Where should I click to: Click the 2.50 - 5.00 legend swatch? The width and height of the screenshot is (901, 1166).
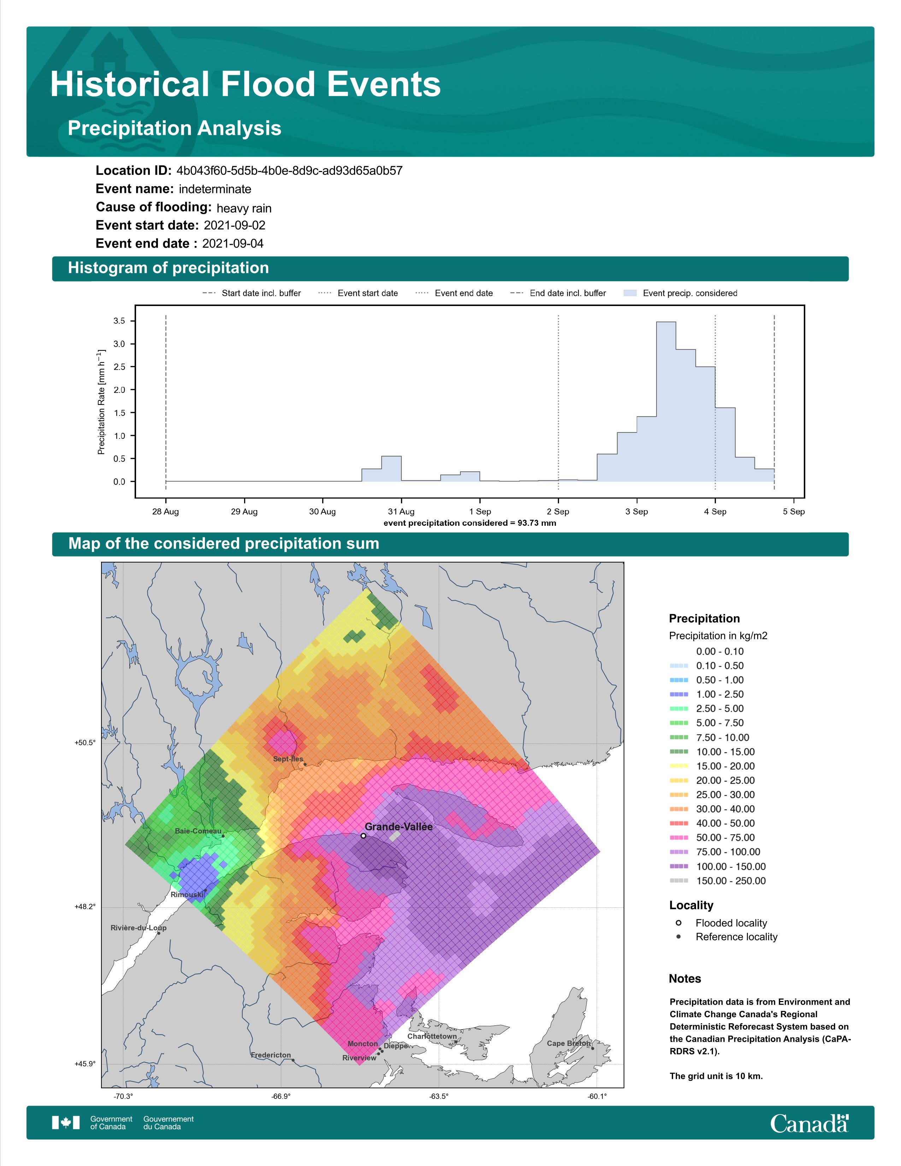point(678,709)
